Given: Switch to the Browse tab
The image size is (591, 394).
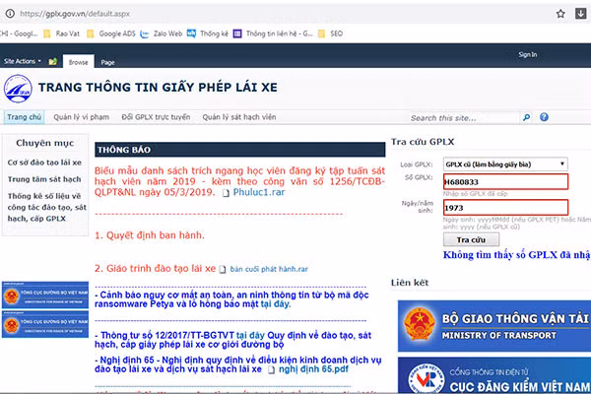Looking at the screenshot, I should click(x=79, y=62).
